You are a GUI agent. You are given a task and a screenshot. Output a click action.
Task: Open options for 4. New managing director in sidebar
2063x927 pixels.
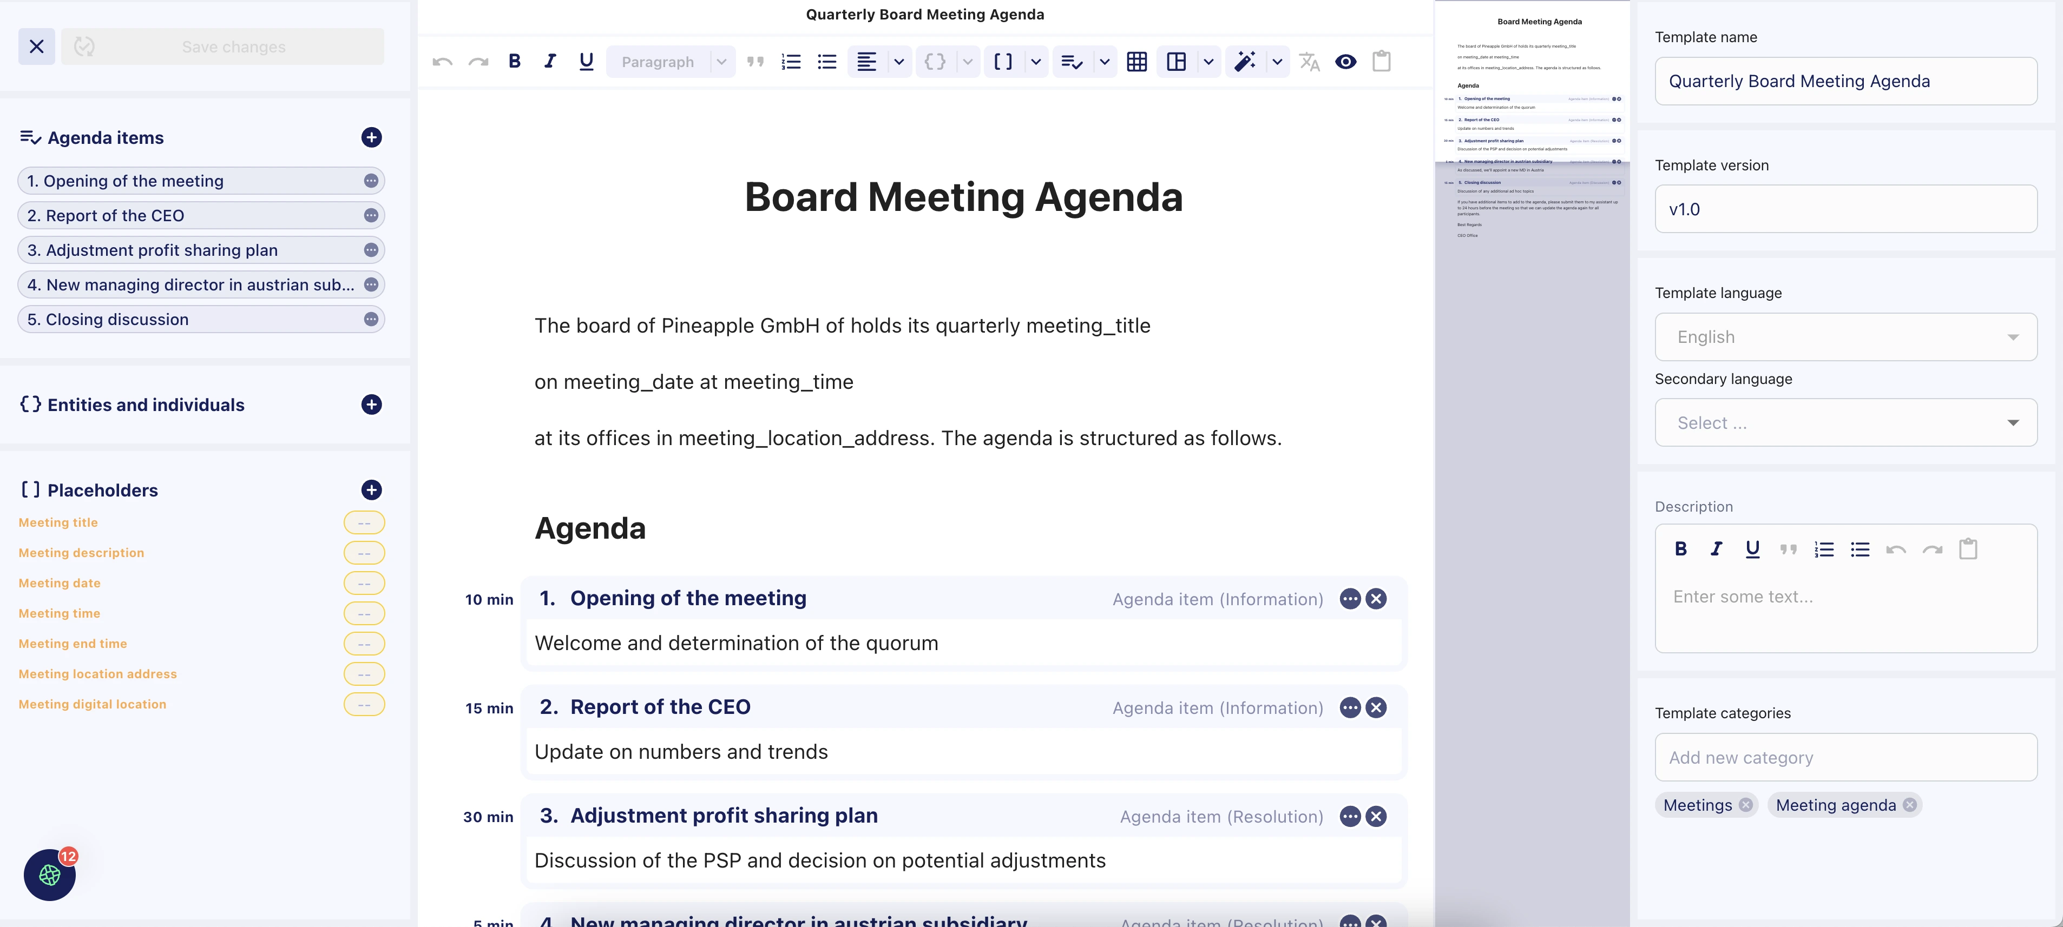pos(371,285)
